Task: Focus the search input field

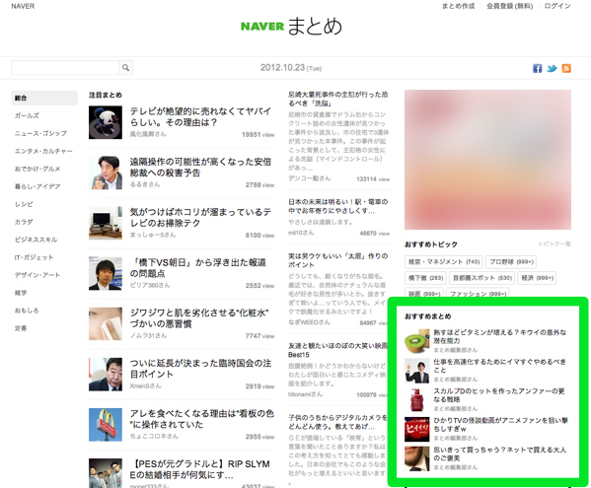Action: click(x=65, y=68)
